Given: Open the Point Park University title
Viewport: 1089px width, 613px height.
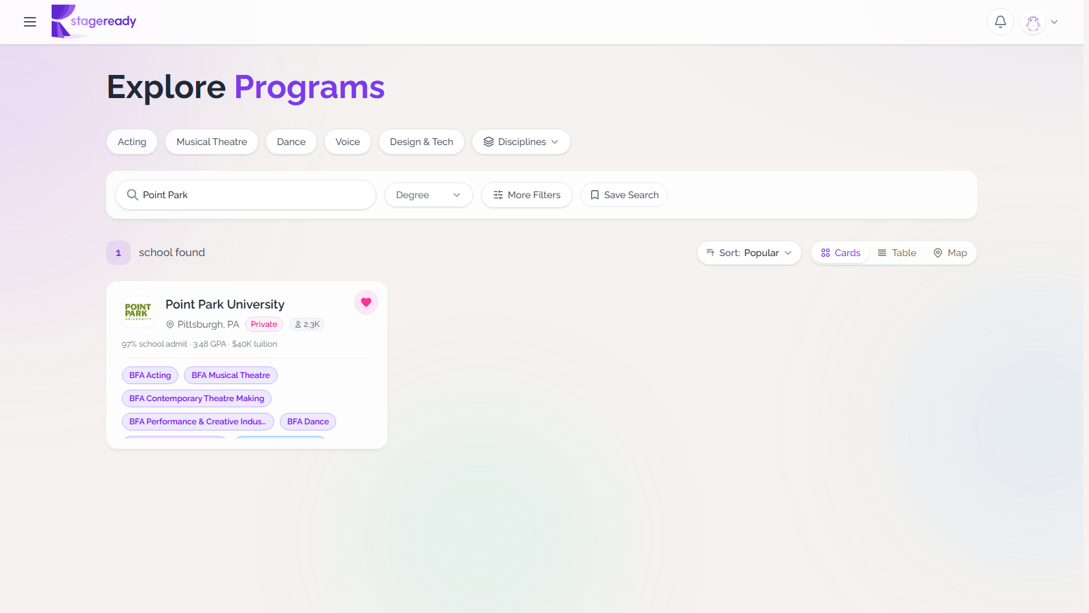Looking at the screenshot, I should (225, 304).
